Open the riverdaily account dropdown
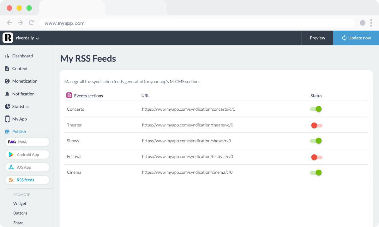 (x=27, y=38)
